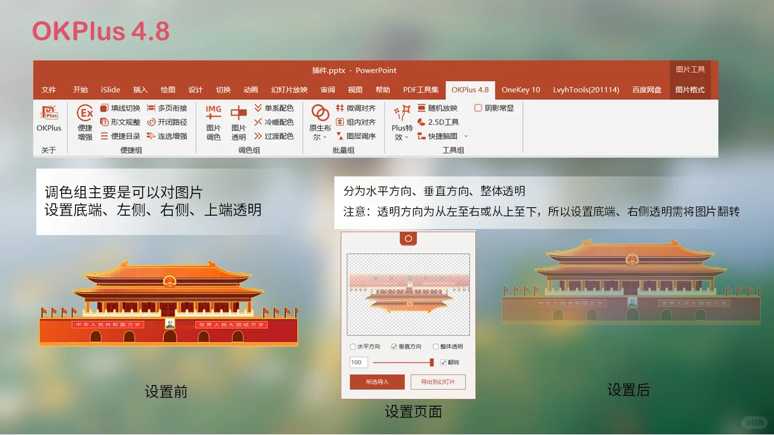Switch to the 开始 tab
This screenshot has width=774, height=435.
click(x=80, y=90)
